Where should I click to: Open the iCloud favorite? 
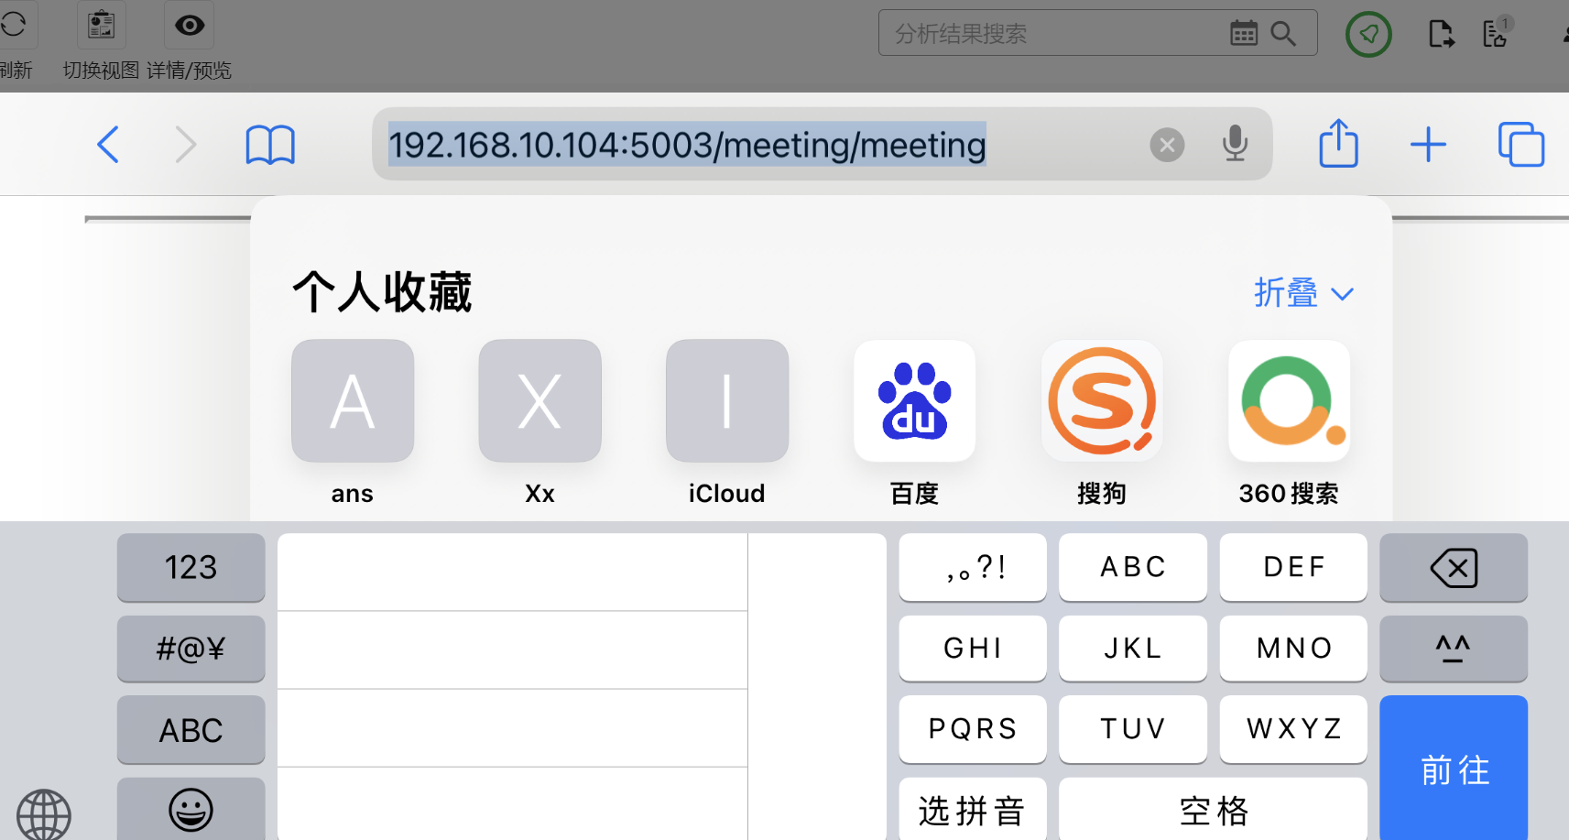pyautogui.click(x=727, y=423)
